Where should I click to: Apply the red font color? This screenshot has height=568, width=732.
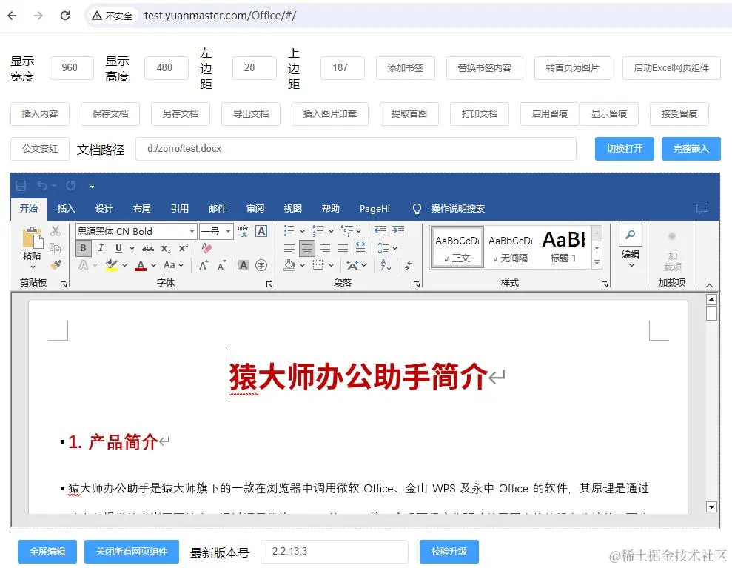tap(140, 266)
